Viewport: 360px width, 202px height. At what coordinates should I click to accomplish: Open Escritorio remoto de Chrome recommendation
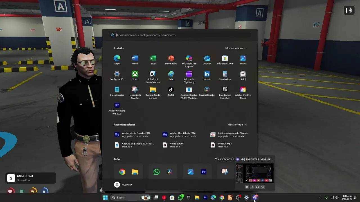(x=231, y=135)
